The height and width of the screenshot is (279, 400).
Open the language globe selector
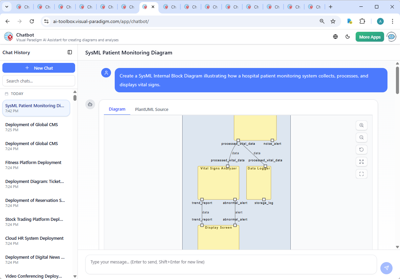click(x=335, y=37)
